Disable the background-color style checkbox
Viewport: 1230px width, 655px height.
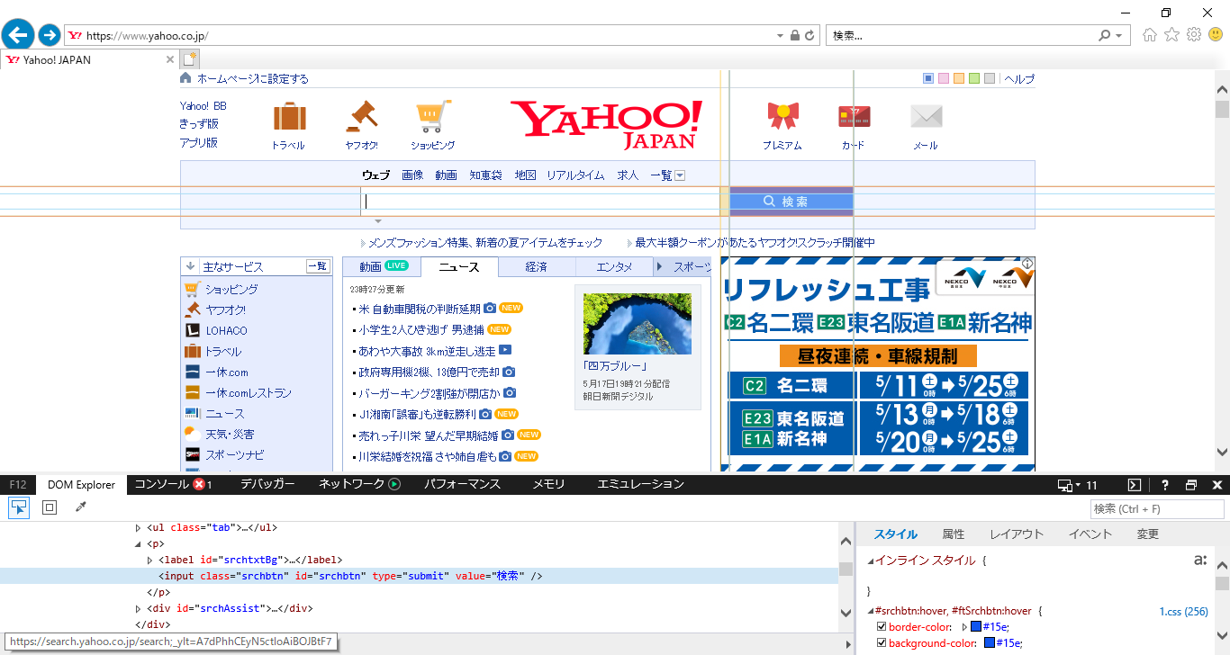[881, 643]
